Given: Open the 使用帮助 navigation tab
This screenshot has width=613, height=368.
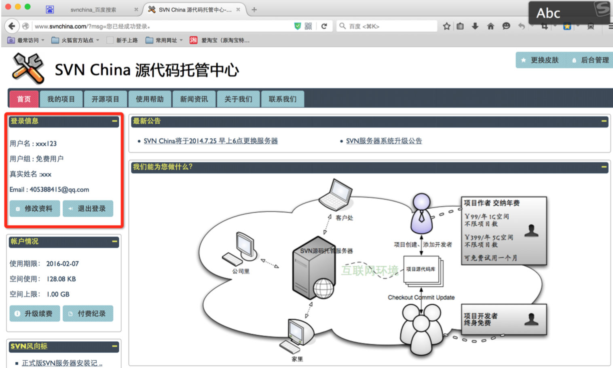Looking at the screenshot, I should click(150, 99).
